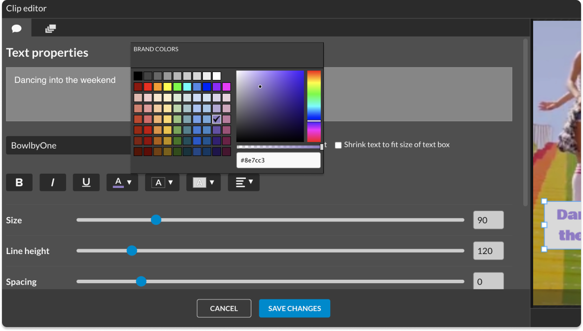This screenshot has width=583, height=331.
Task: Toggle Italic text formatting
Action: point(53,183)
